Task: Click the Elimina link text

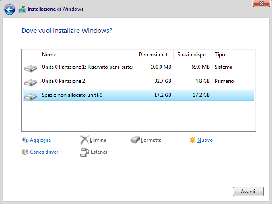Action: click(x=98, y=140)
